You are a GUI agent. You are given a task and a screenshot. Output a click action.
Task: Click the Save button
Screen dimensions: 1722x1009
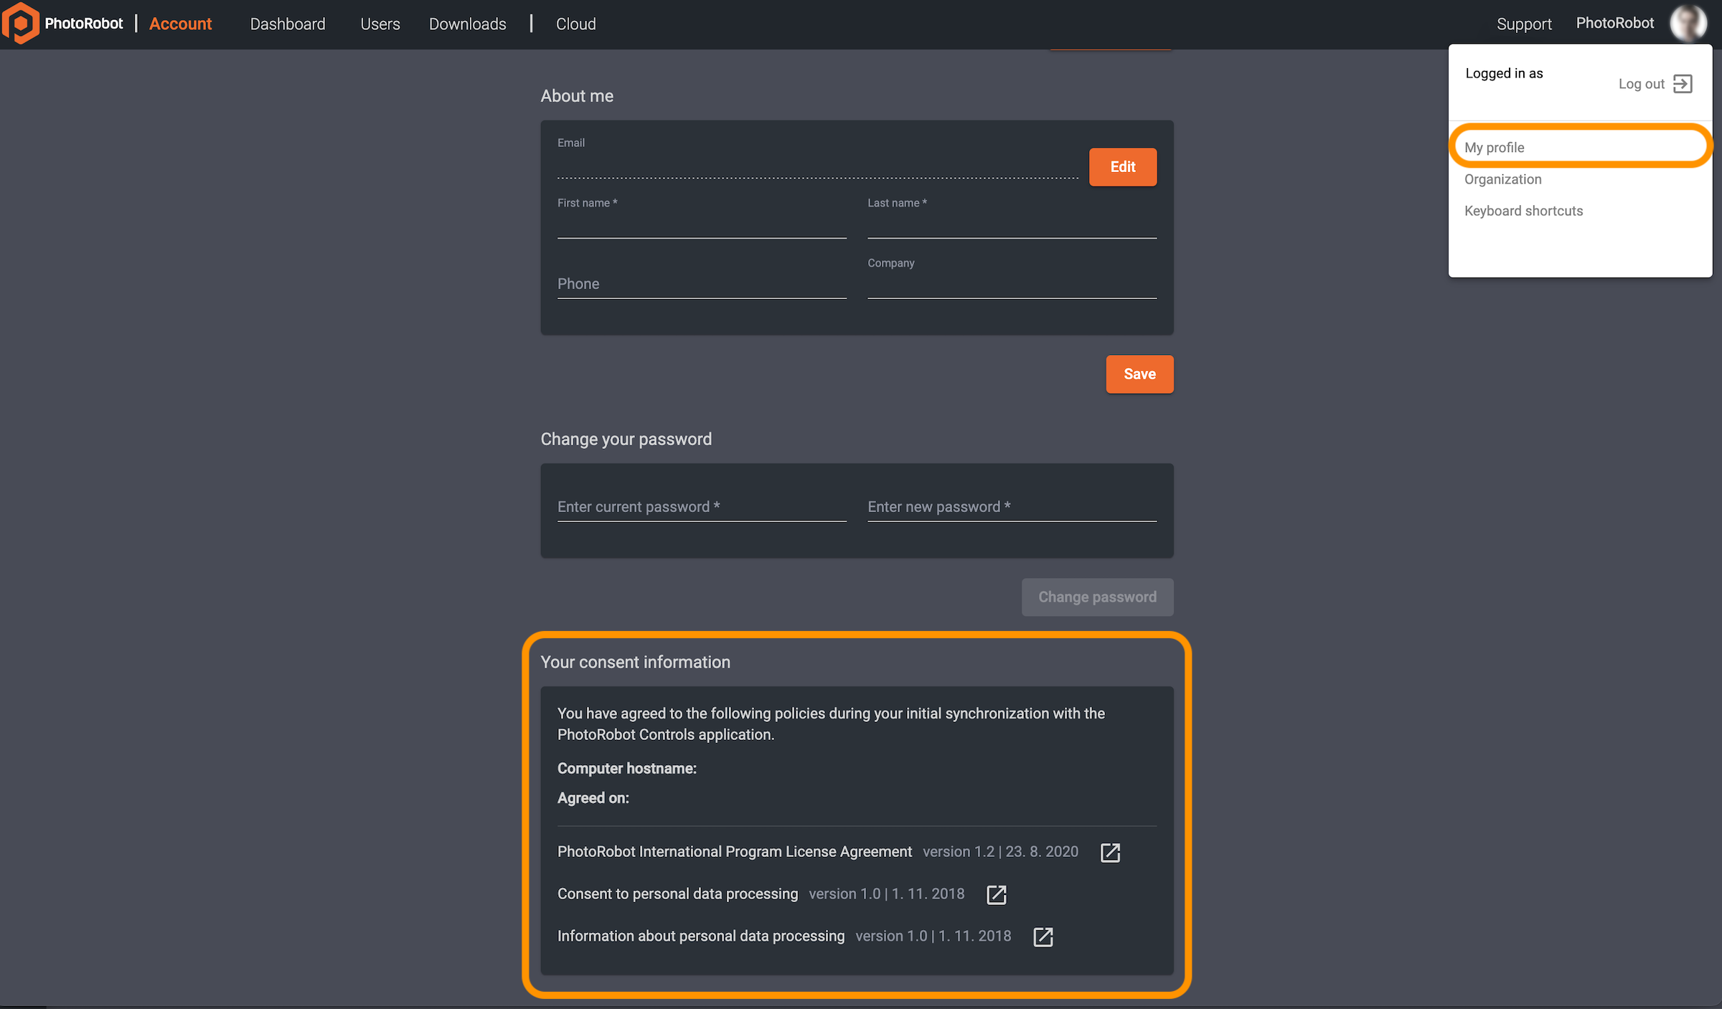[1139, 374]
